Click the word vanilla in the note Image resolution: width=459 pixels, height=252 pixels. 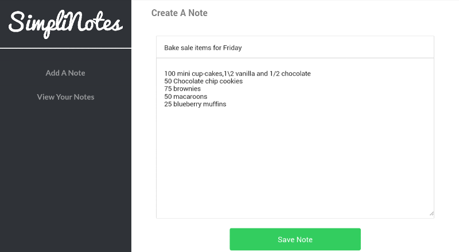pyautogui.click(x=245, y=73)
